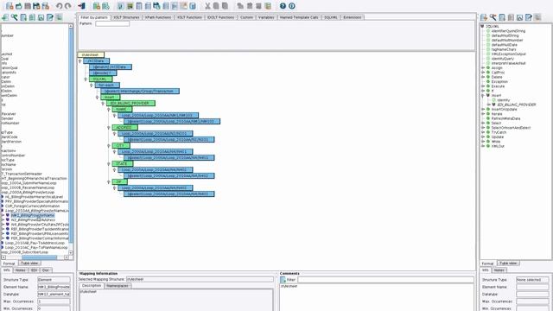This screenshot has height=311, width=553.
Task: Switch to the XPath Functions tab
Action: (x=158, y=17)
